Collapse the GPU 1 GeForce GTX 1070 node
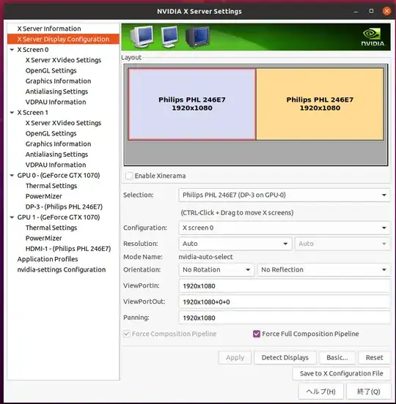The image size is (396, 404). pyautogui.click(x=12, y=217)
